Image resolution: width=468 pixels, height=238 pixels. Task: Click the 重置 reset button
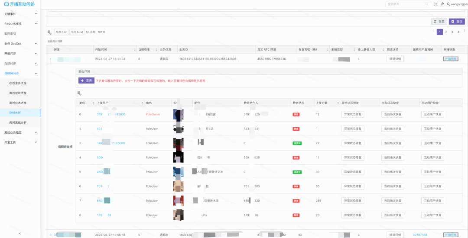coord(439,21)
